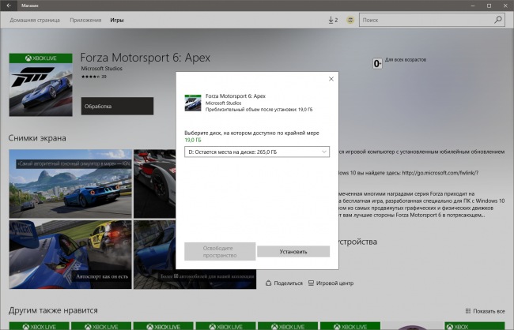Viewport: 514px width, 330px height.
Task: Click the search magnifier icon
Action: pos(498,20)
